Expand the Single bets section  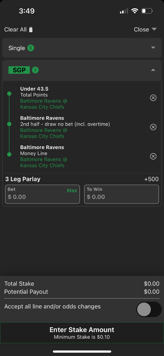click(153, 48)
